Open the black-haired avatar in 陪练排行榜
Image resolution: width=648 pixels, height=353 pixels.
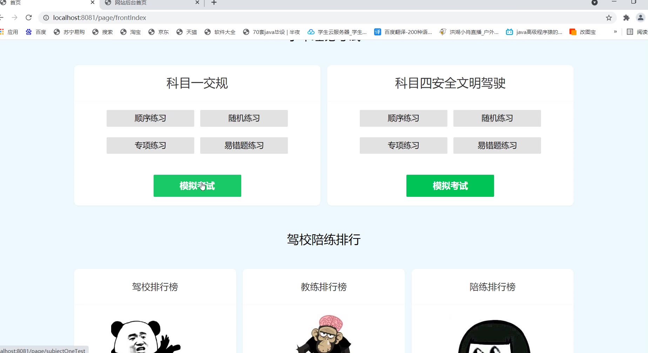[x=494, y=336]
